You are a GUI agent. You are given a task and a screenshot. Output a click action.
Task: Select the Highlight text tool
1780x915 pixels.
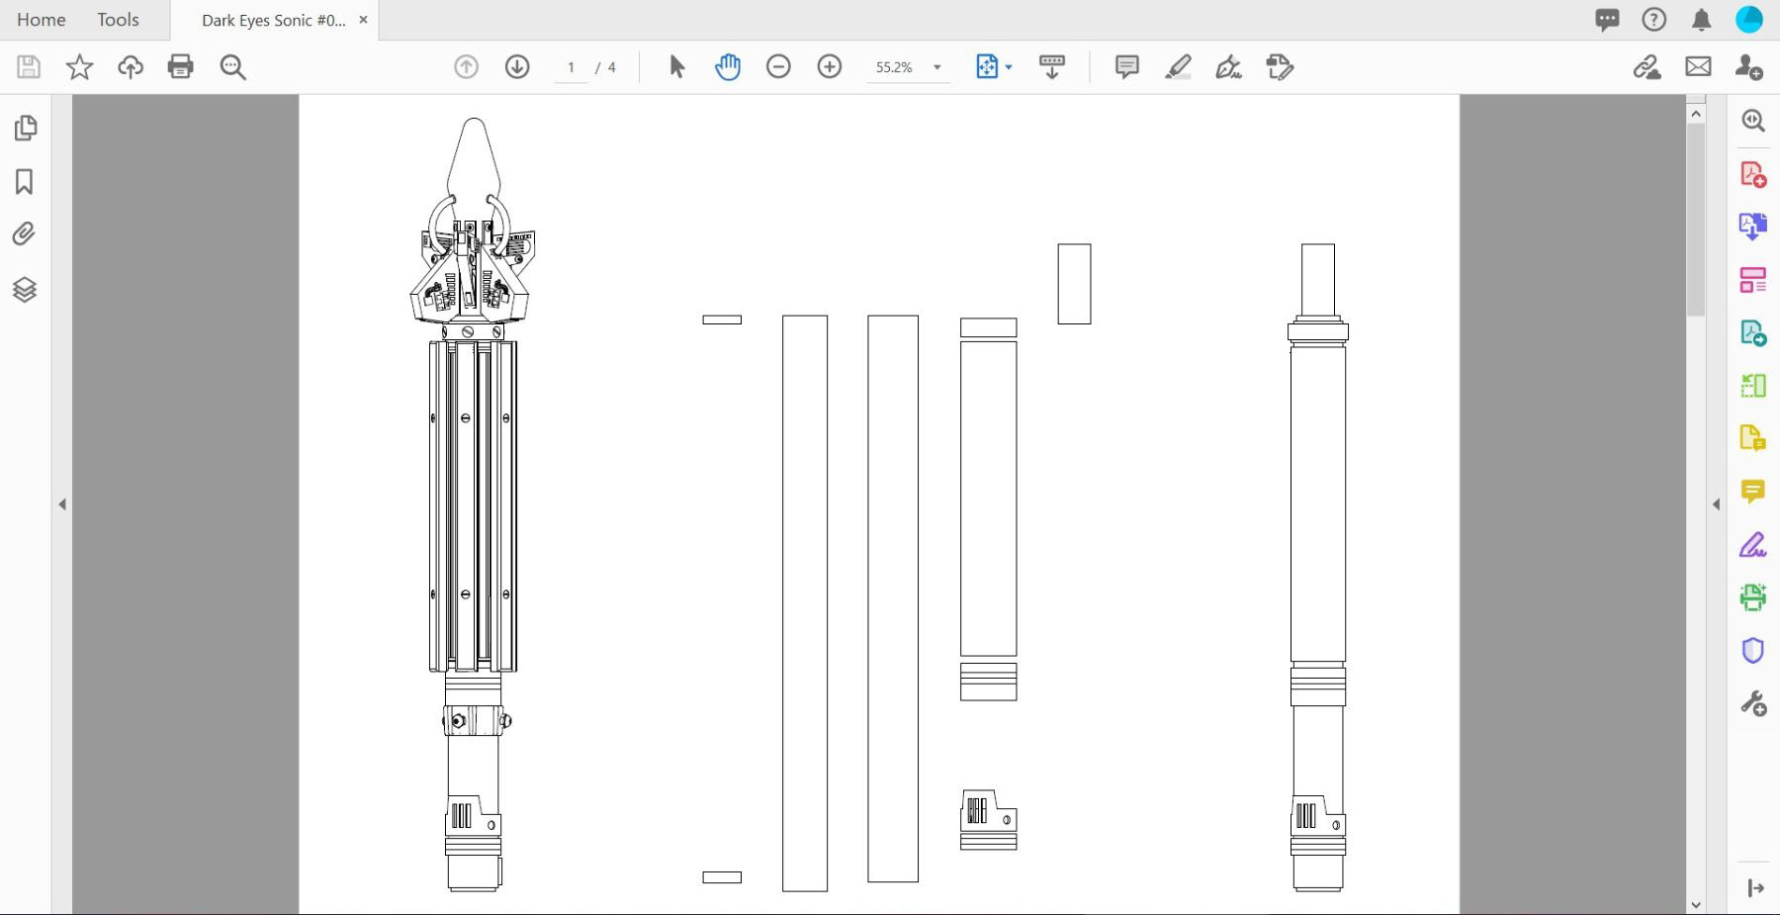[1178, 67]
